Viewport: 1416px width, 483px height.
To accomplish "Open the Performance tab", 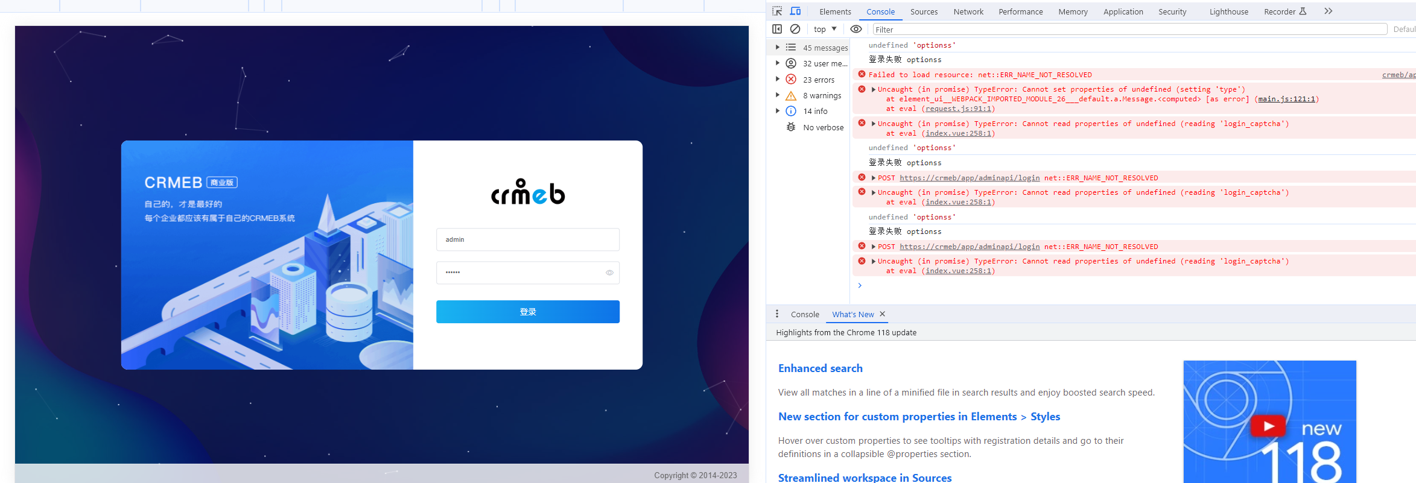I will tap(1020, 11).
